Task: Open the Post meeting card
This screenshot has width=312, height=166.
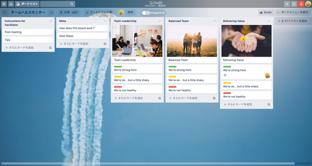Action: [x=28, y=32]
